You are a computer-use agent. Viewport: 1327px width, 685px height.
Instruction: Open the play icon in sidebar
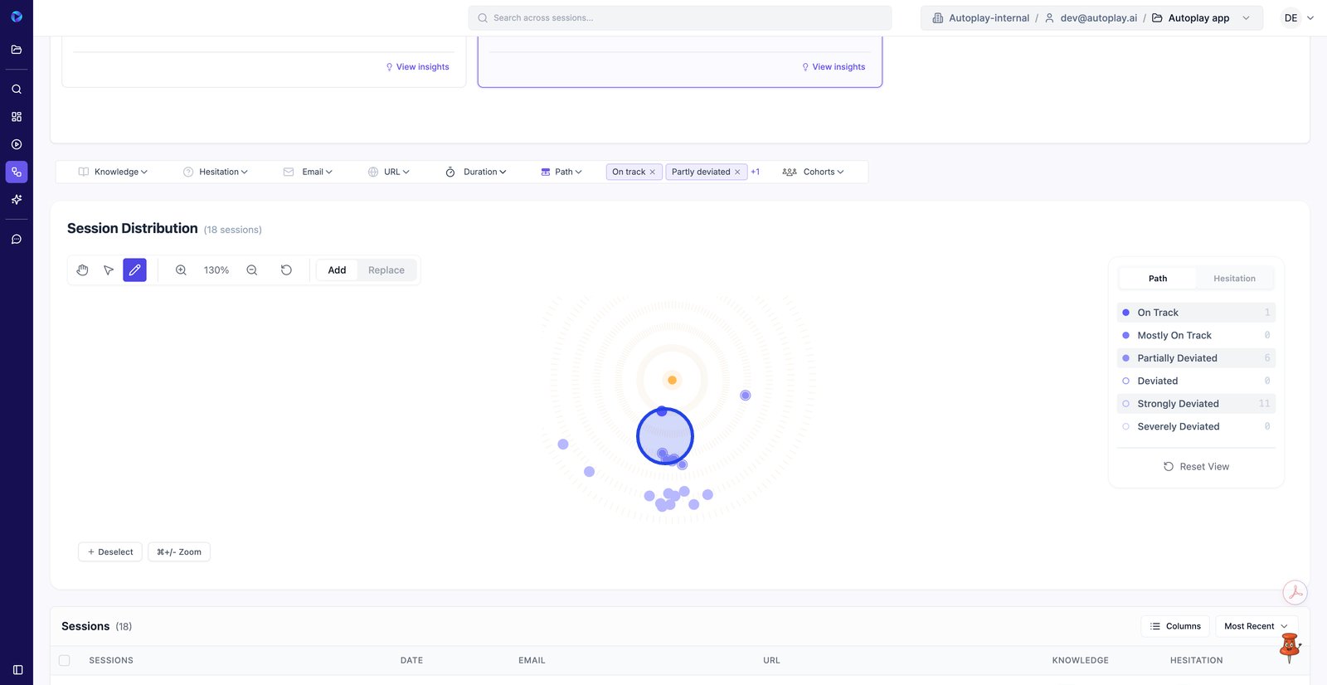point(17,144)
